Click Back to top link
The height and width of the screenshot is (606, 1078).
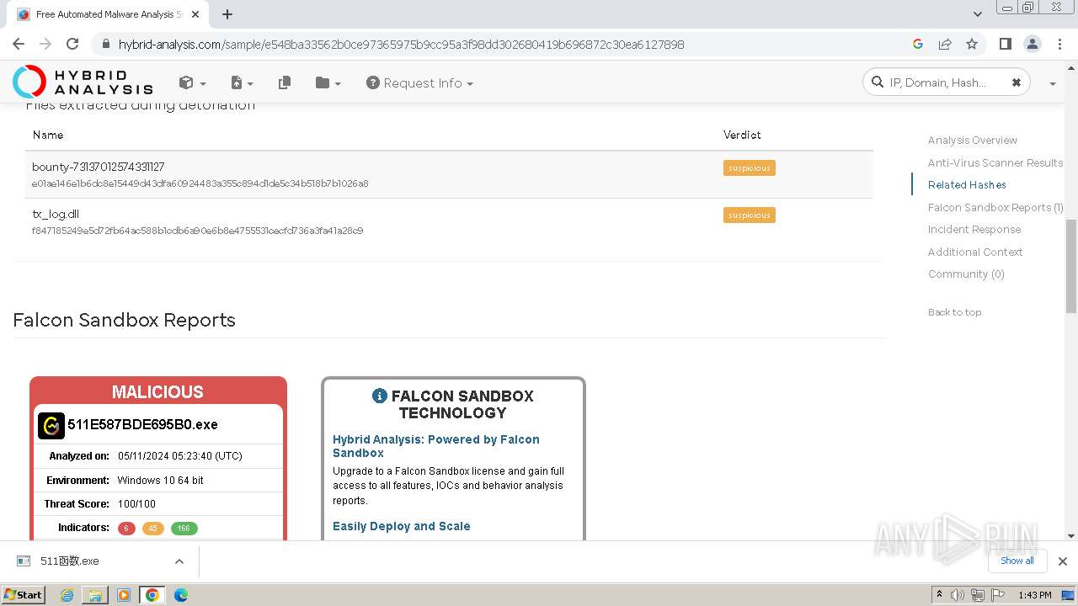coord(954,312)
